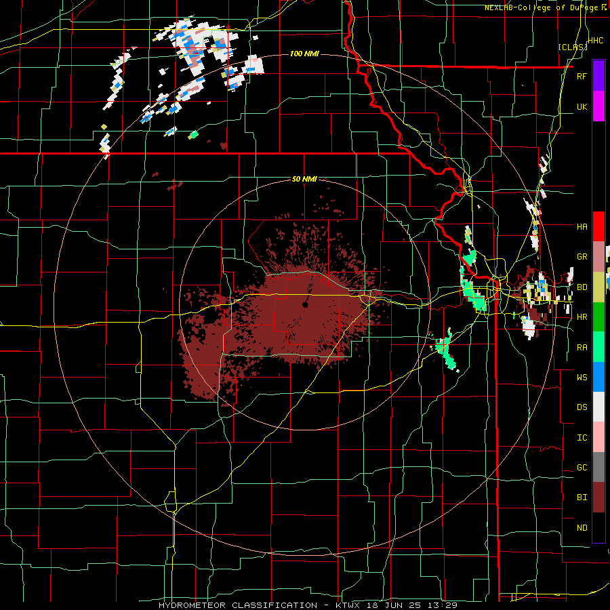Select the pink IC legend swatch
The height and width of the screenshot is (610, 610).
pos(598,437)
